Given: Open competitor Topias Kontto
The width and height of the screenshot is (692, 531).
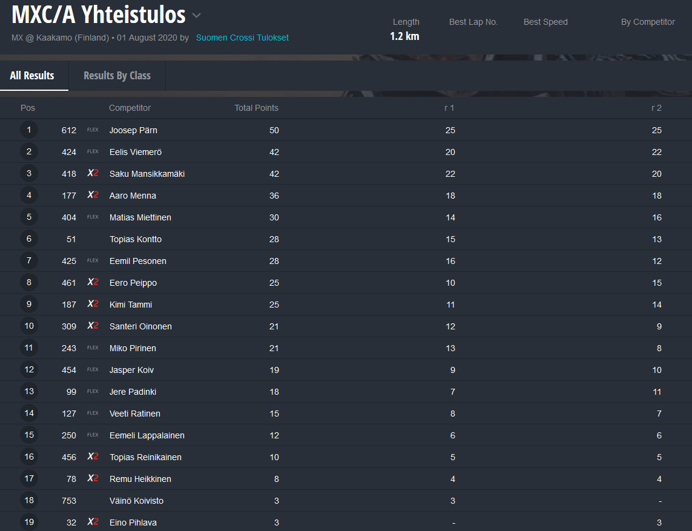Looking at the screenshot, I should point(136,239).
